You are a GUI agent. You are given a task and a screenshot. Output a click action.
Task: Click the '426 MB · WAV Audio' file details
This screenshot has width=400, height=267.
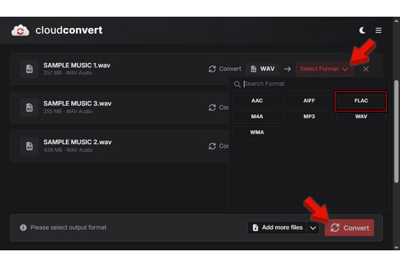click(x=68, y=150)
